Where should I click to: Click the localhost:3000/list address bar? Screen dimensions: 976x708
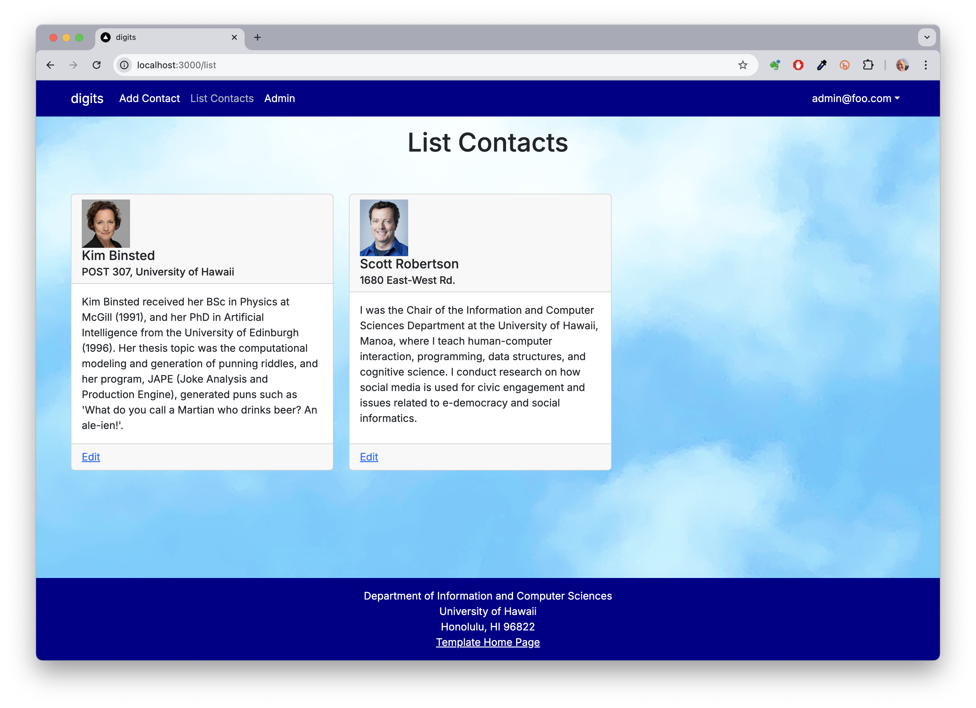[x=387, y=65]
